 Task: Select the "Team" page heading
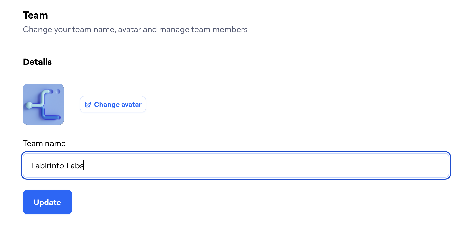(35, 15)
